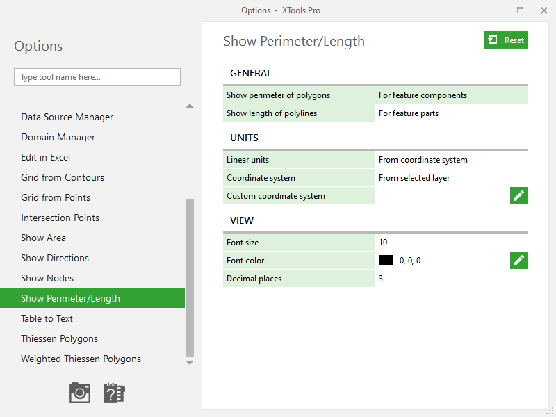Click the GENERAL section heading
This screenshot has width=556, height=417.
pyautogui.click(x=251, y=73)
